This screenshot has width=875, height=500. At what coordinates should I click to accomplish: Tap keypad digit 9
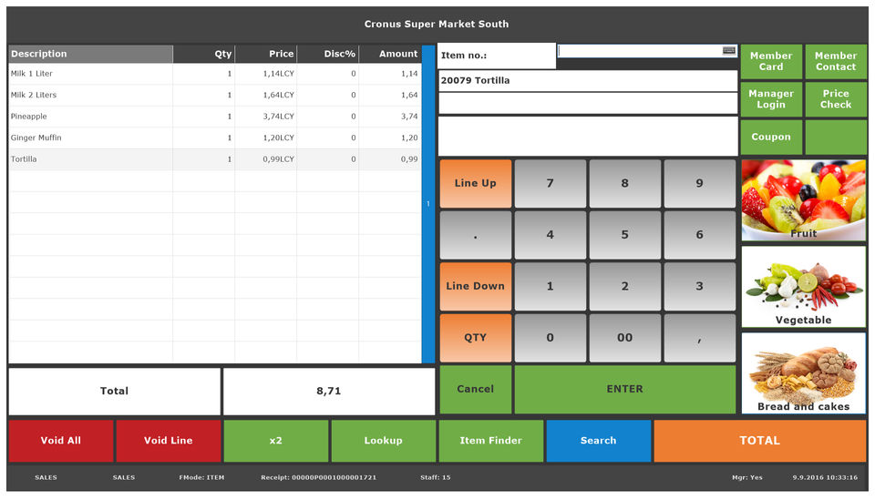tap(700, 183)
